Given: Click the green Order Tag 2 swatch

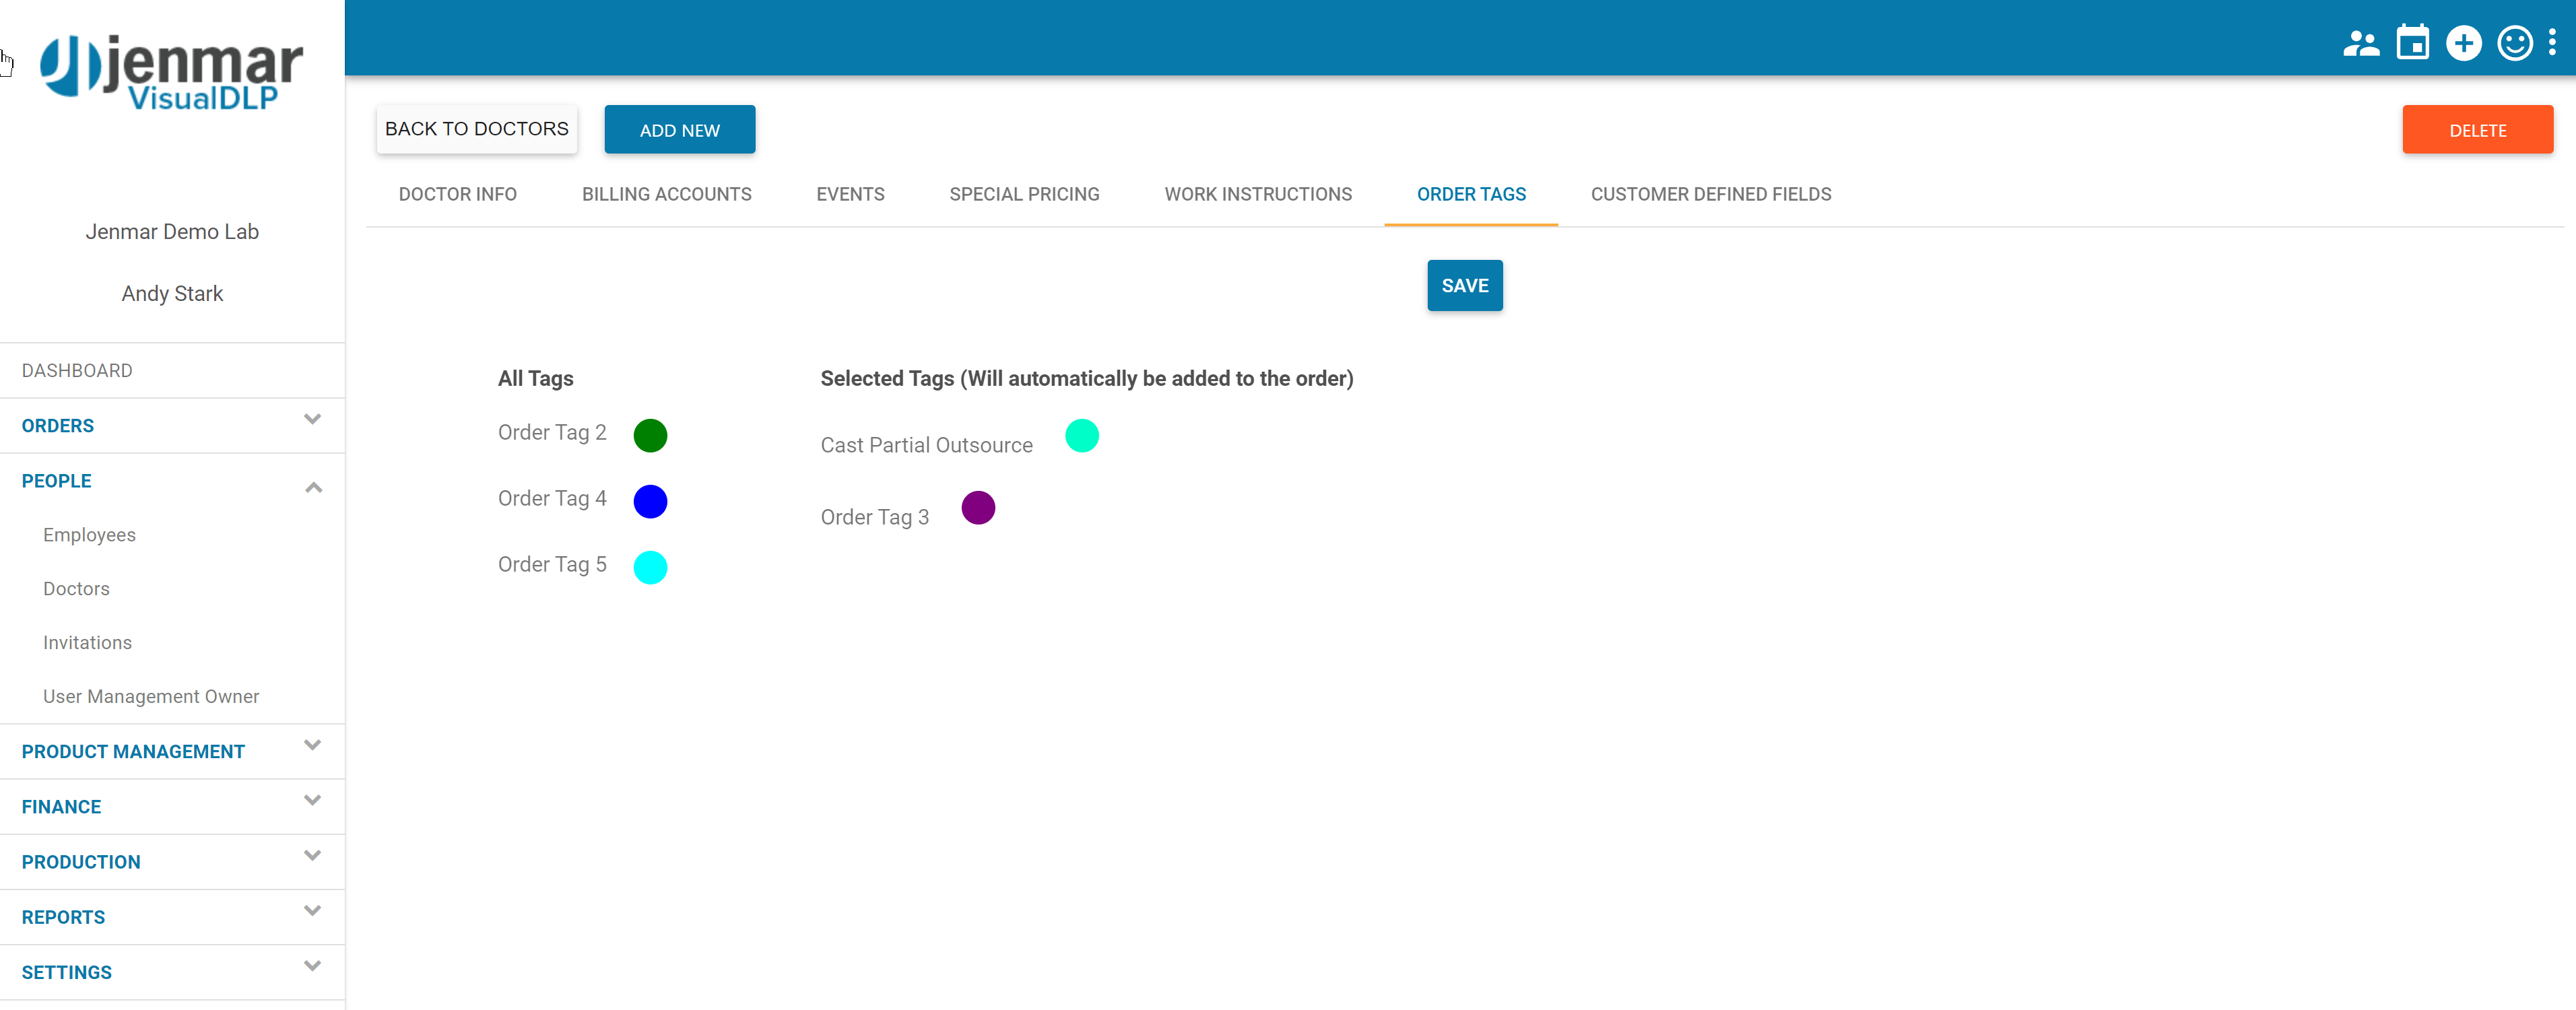Looking at the screenshot, I should (650, 436).
